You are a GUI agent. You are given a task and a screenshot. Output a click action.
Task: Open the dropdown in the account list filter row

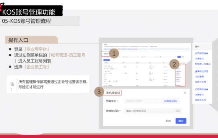[x=168, y=57]
